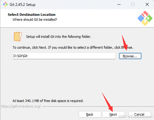This screenshot has width=154, height=120.
Task: Click the 'At least 340.1 MB' disk space text
Action: (x=48, y=101)
